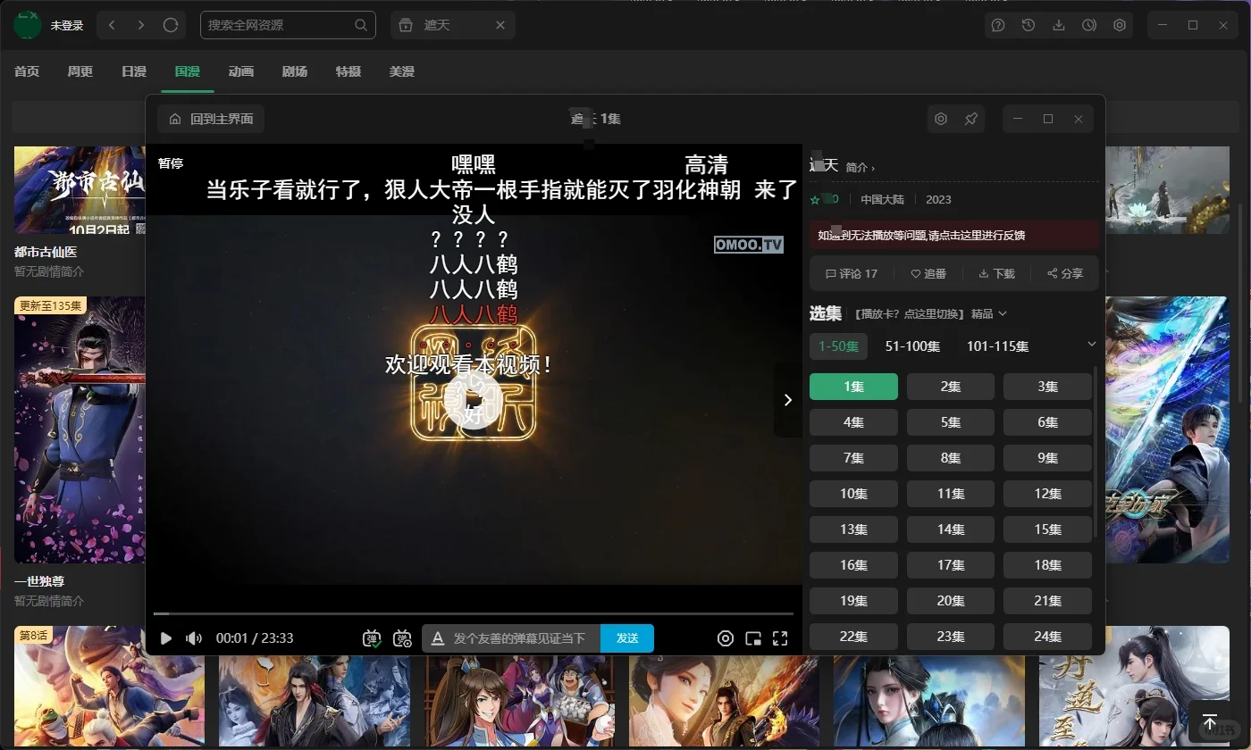Click 回到主界面 to return home
The height and width of the screenshot is (750, 1251).
tap(211, 118)
